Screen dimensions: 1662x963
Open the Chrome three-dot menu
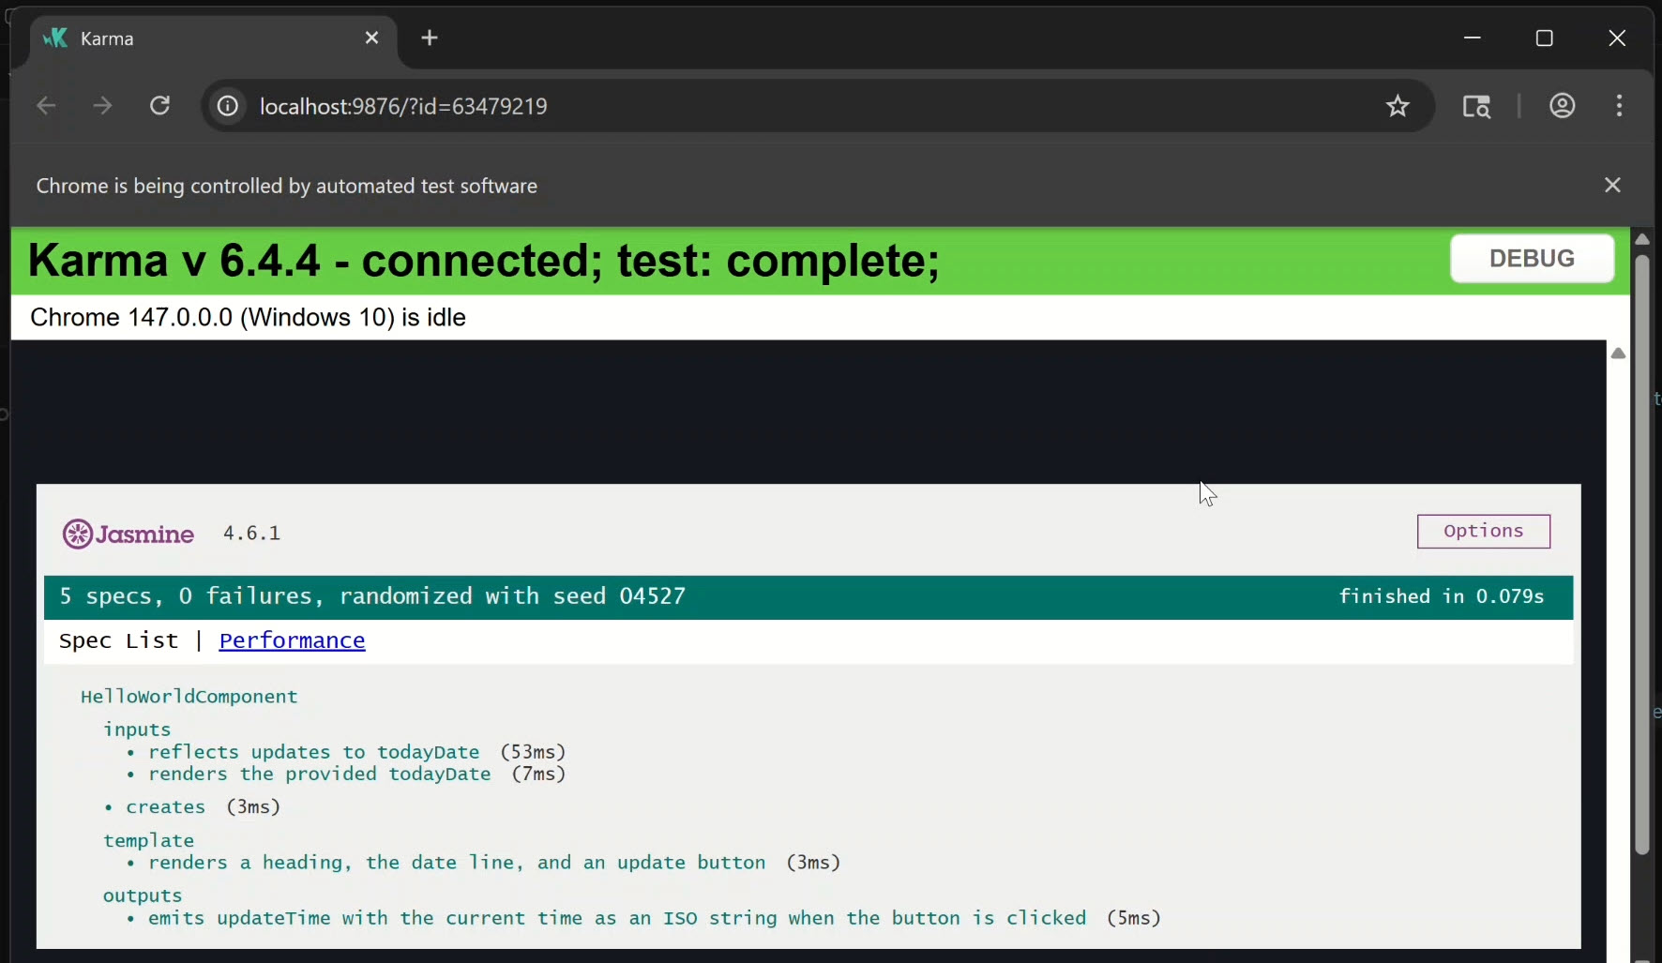point(1621,105)
